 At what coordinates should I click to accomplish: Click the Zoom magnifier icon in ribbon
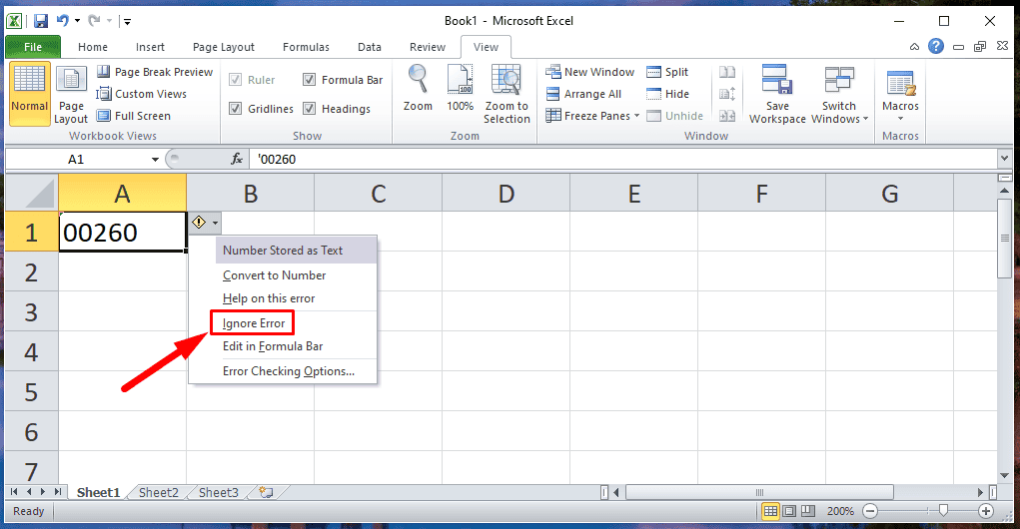pyautogui.click(x=418, y=81)
